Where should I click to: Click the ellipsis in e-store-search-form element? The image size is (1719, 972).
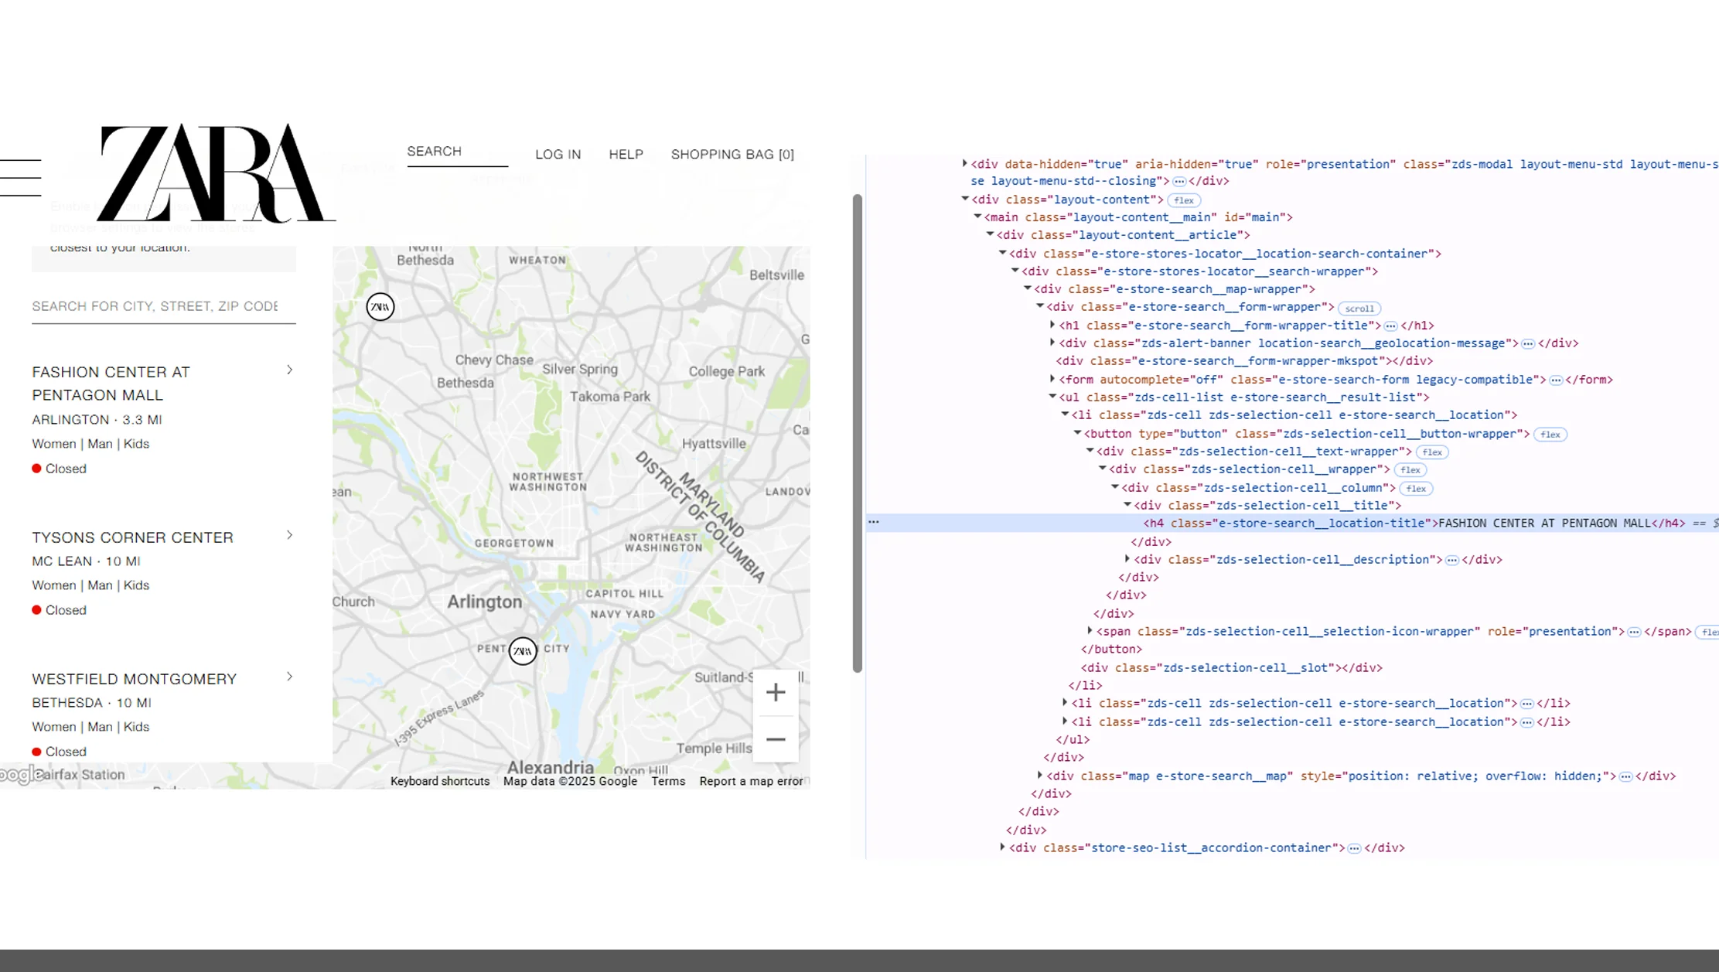(1556, 380)
